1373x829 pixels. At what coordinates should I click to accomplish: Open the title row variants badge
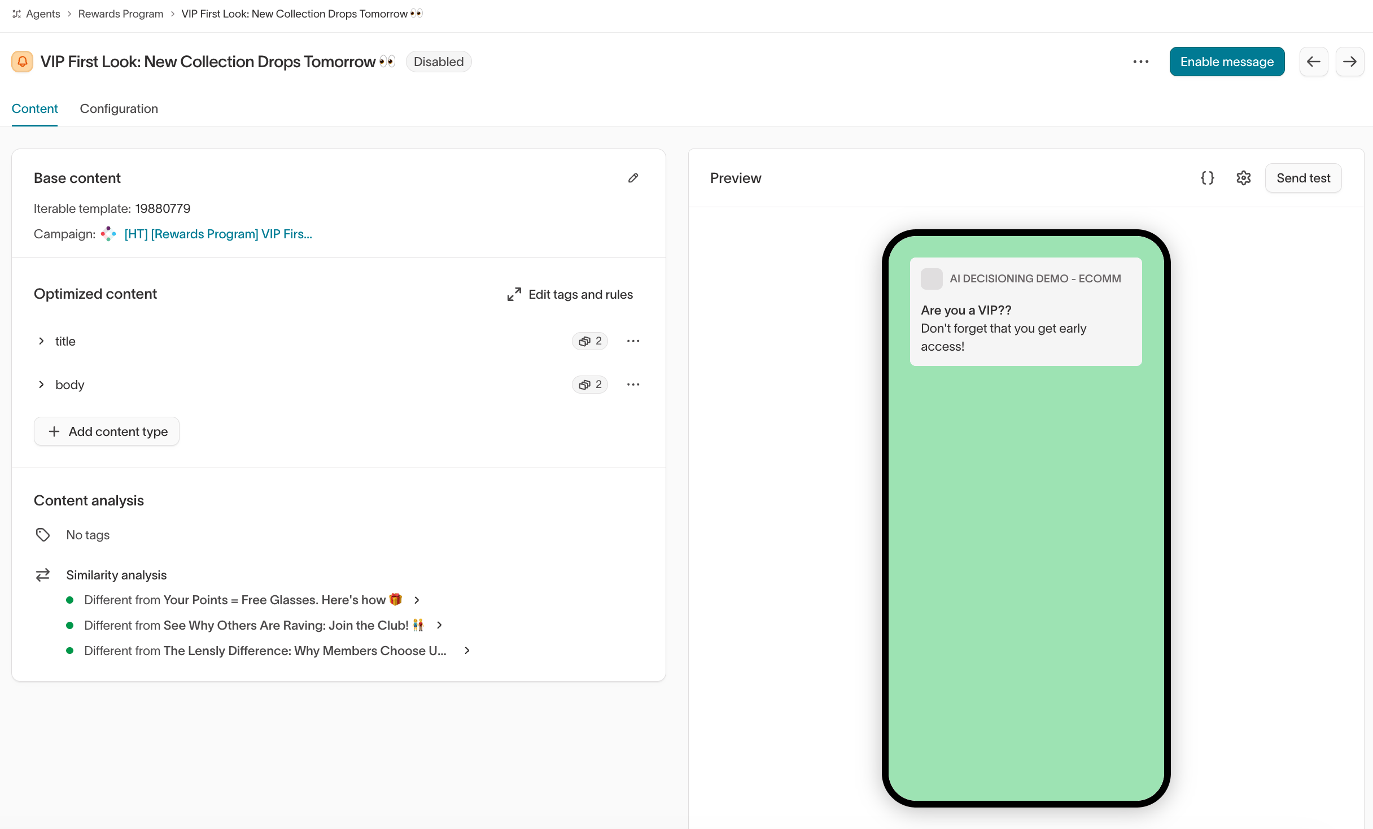click(x=590, y=341)
